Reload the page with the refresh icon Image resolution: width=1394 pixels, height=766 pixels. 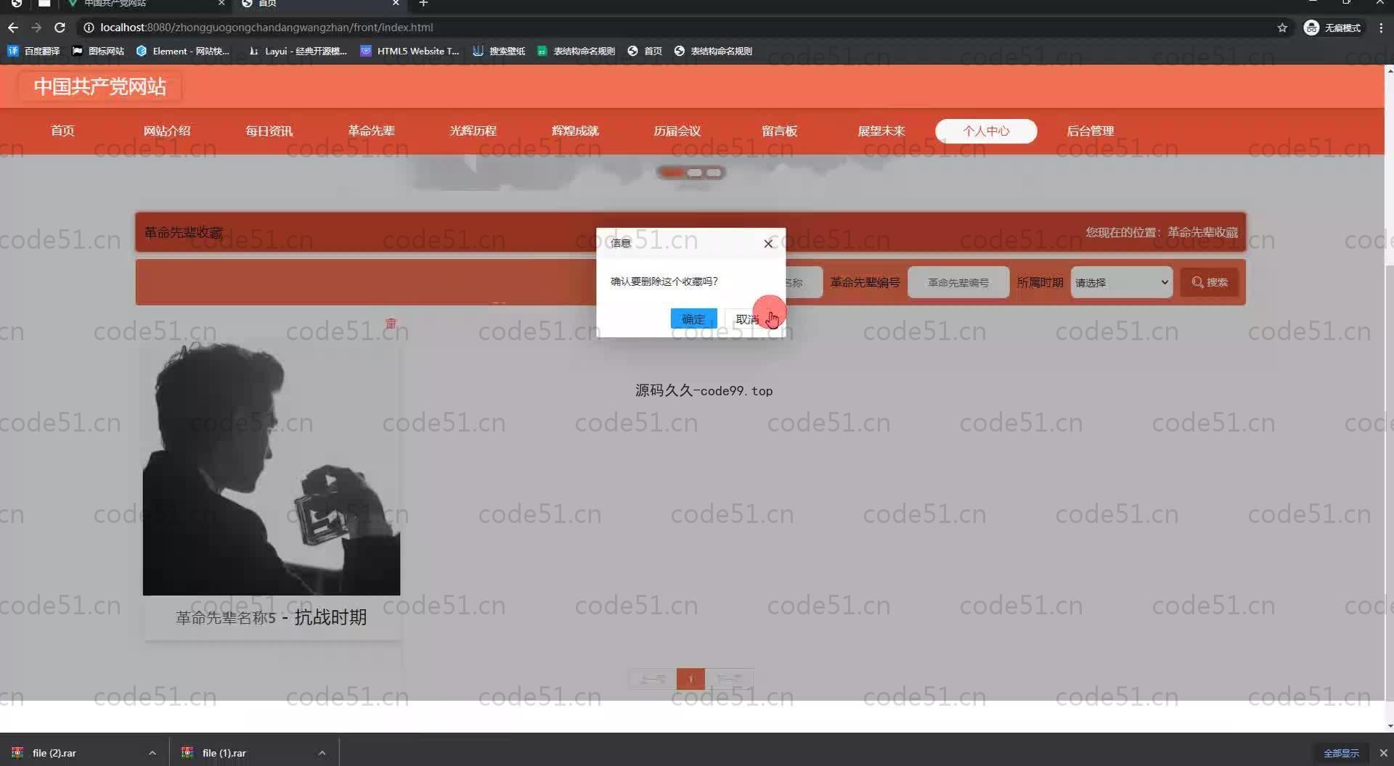[60, 28]
